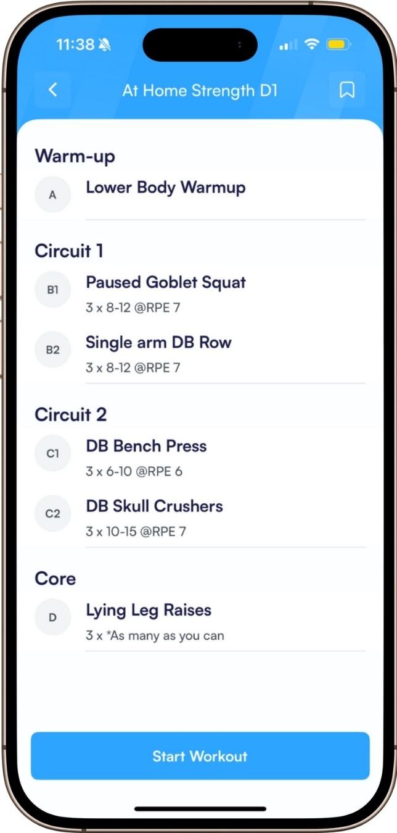The image size is (397, 833).
Task: Tap the back arrow icon
Action: coord(53,90)
